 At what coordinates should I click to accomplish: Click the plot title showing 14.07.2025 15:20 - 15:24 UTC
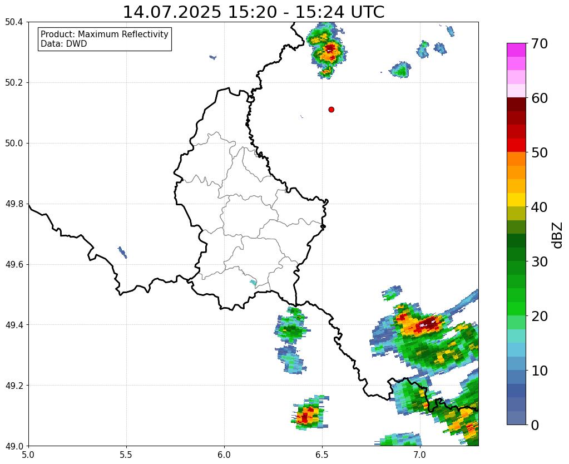click(253, 12)
